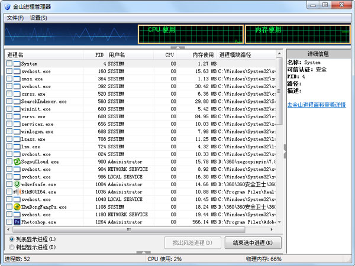
Task: Click the SearchIndexer.exe process icon
Action: pos(17,102)
